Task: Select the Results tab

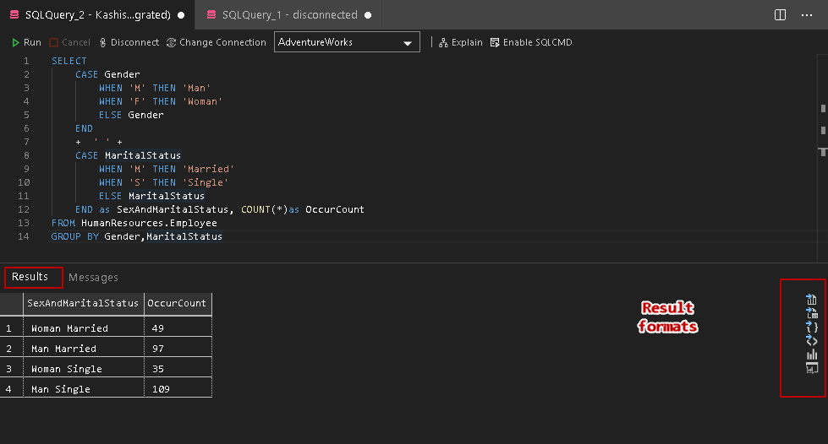Action: (x=30, y=277)
